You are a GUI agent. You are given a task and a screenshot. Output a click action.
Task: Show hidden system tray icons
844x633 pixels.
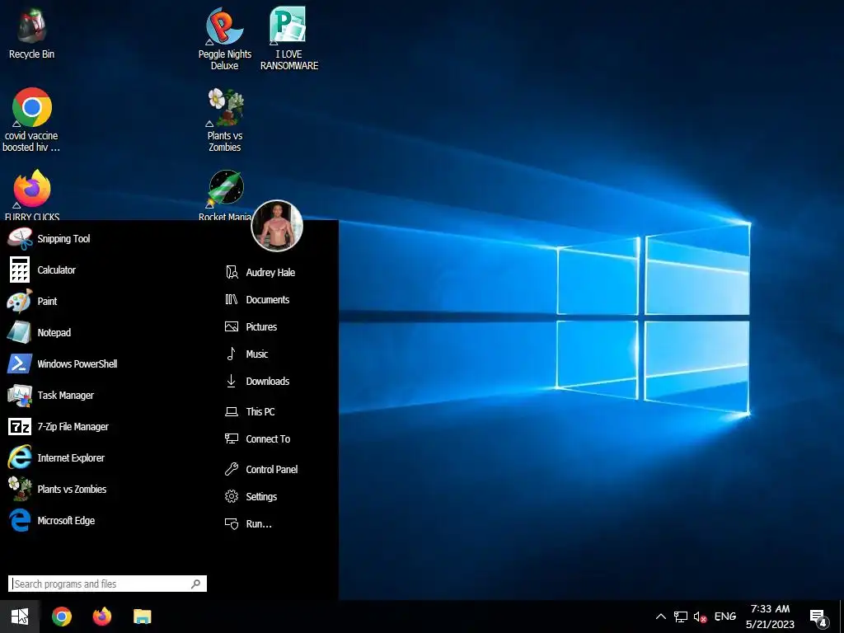point(661,617)
